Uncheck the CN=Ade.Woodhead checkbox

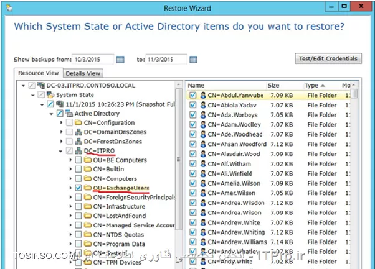[192, 134]
